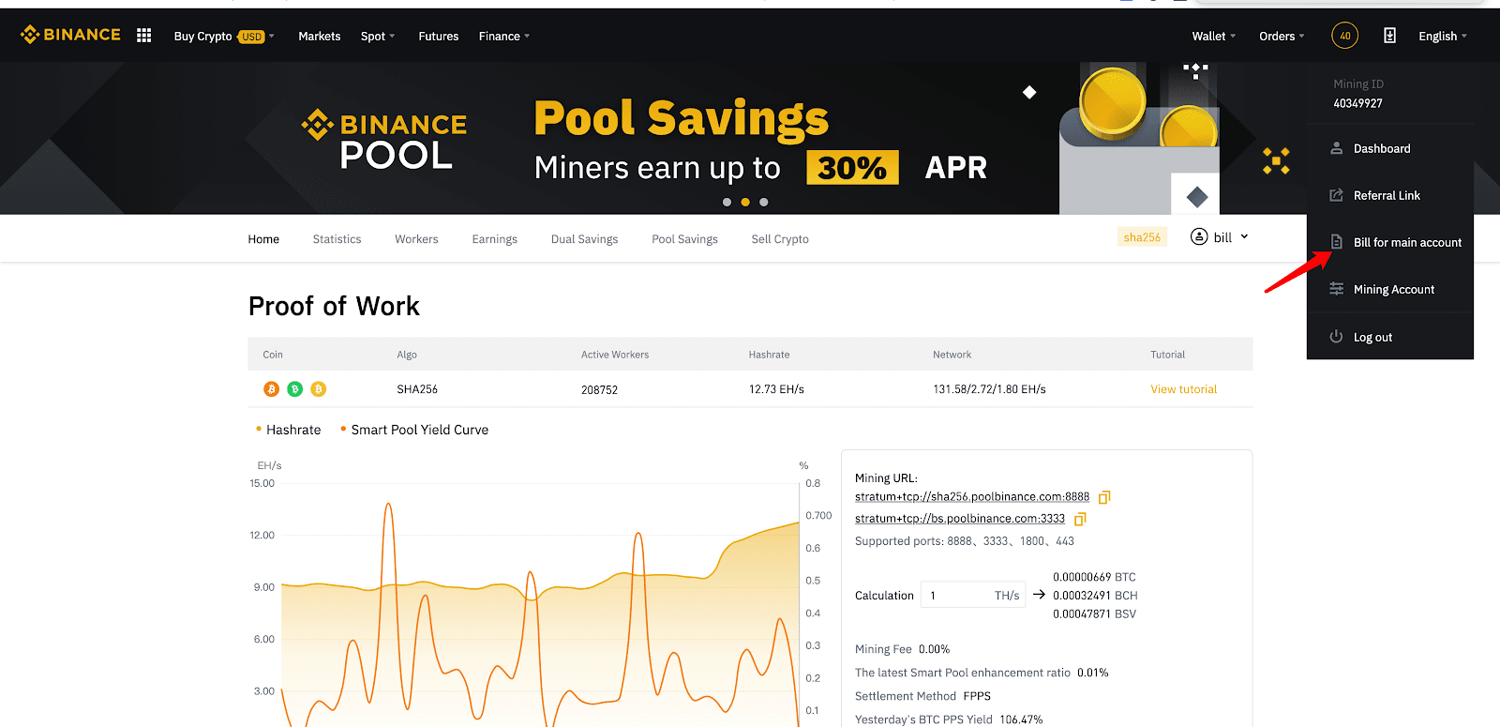Viewport: 1500px width, 727px height.
Task: Click the Mining Fee 0.00% text
Action: pos(902,649)
